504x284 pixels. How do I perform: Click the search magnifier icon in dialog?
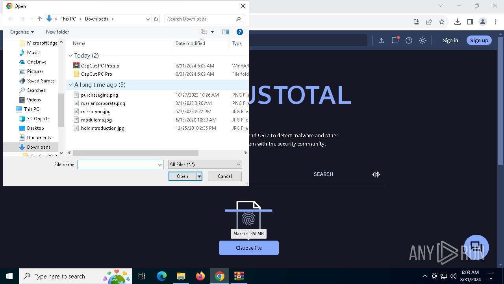point(238,19)
